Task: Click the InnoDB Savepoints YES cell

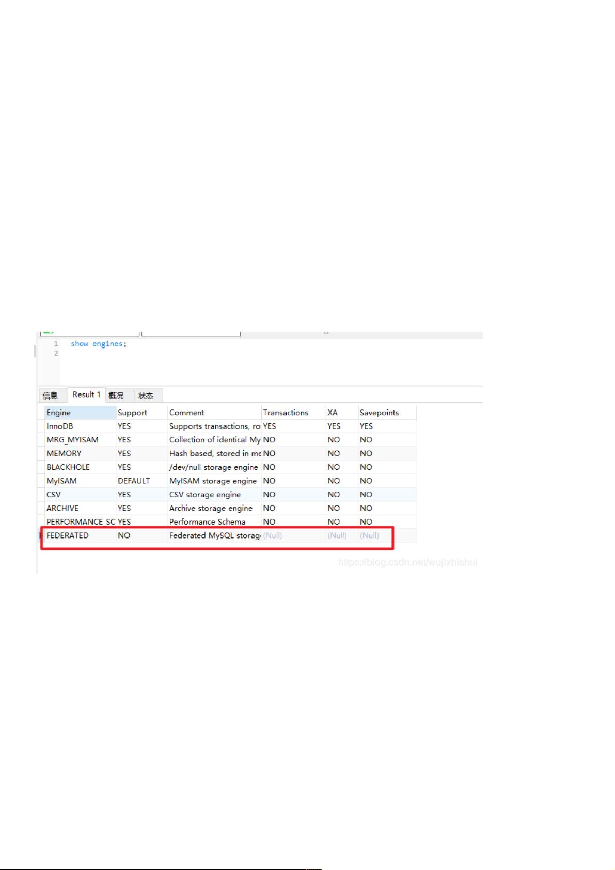Action: pos(387,426)
